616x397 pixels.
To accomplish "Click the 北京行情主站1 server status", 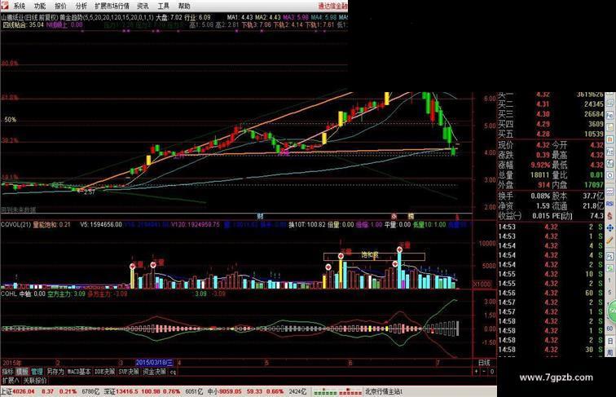I will (x=385, y=391).
